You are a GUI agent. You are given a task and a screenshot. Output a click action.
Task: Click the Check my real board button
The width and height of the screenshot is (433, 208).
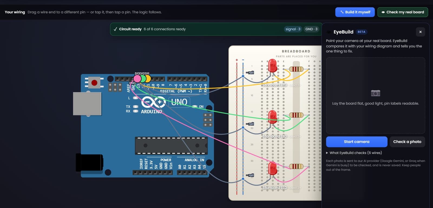coord(402,12)
